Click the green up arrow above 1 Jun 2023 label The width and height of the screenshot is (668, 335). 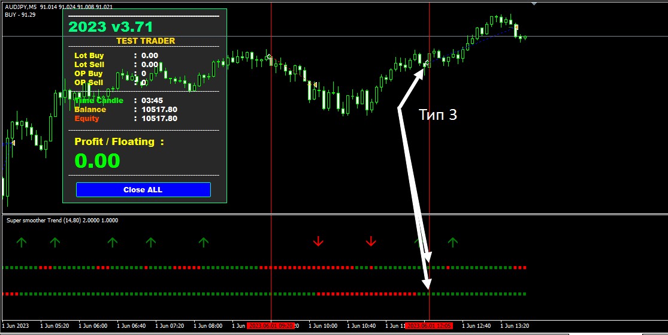point(22,243)
